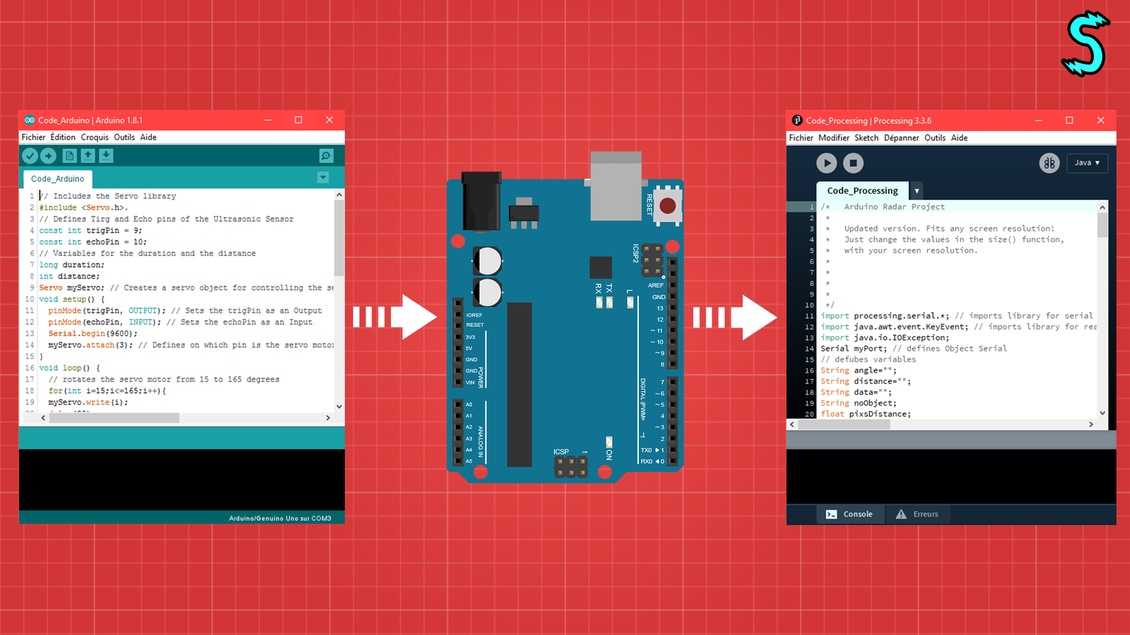This screenshot has height=635, width=1130.
Task: Open the Serial Monitor magnifier icon
Action: (x=326, y=156)
